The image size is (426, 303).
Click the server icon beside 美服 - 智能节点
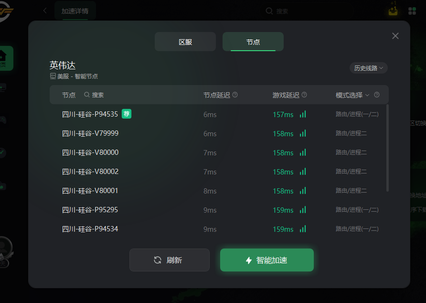click(x=53, y=76)
